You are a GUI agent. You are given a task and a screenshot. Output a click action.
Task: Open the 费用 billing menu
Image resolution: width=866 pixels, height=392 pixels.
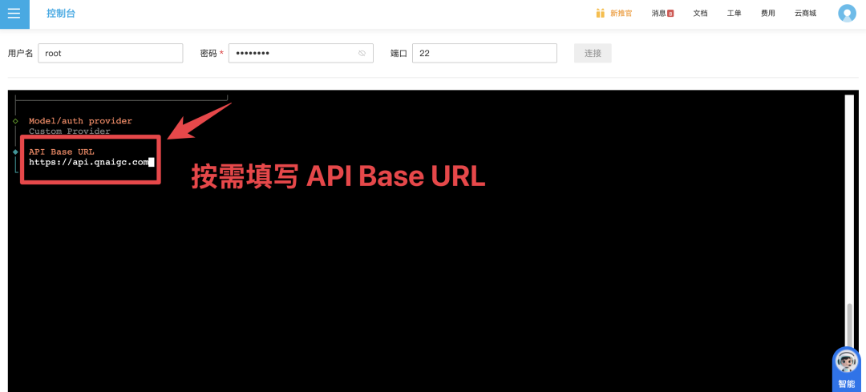coord(767,14)
